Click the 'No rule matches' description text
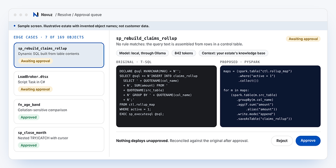The image size is (336, 168). (180, 44)
